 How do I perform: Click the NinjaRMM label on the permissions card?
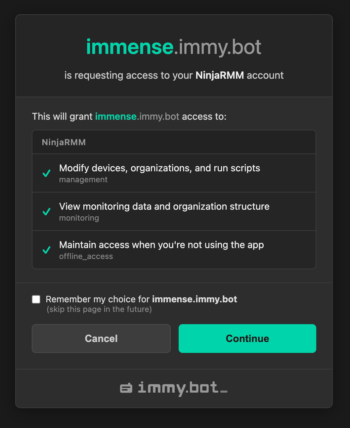64,142
